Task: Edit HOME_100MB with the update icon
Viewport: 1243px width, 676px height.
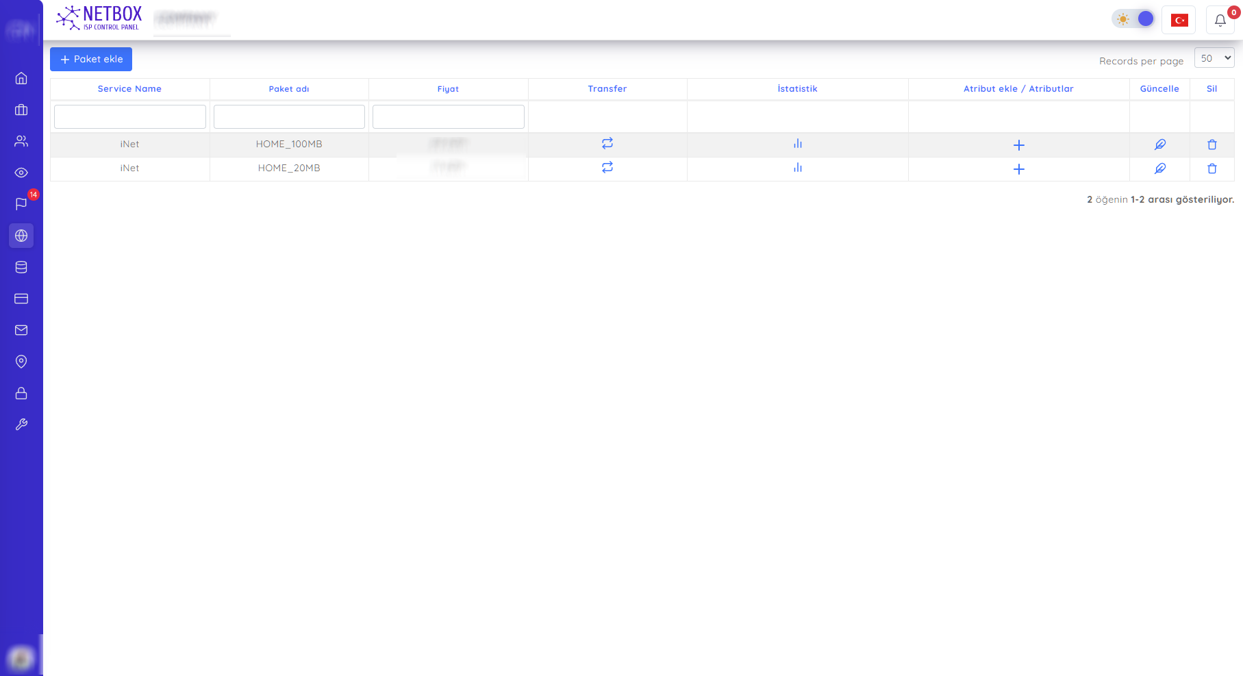Action: pos(1159,145)
